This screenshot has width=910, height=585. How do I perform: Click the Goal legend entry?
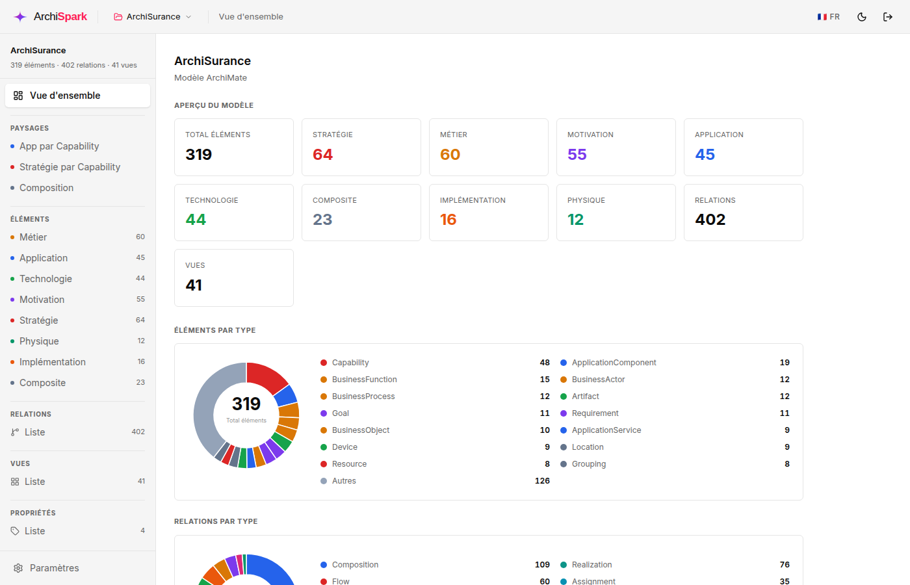click(435, 413)
